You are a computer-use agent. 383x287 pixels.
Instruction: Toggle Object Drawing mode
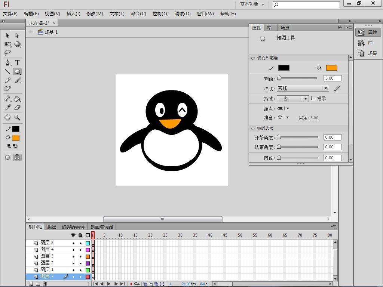click(8, 157)
